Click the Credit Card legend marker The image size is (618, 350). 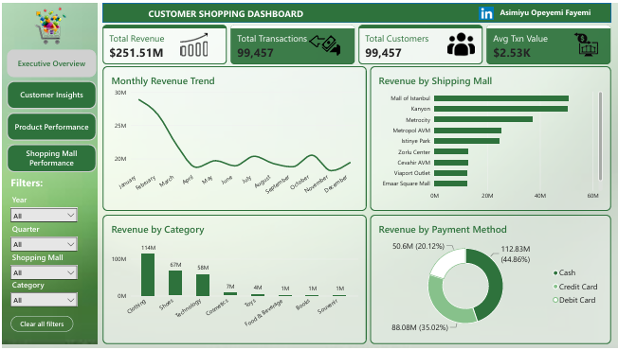click(555, 287)
